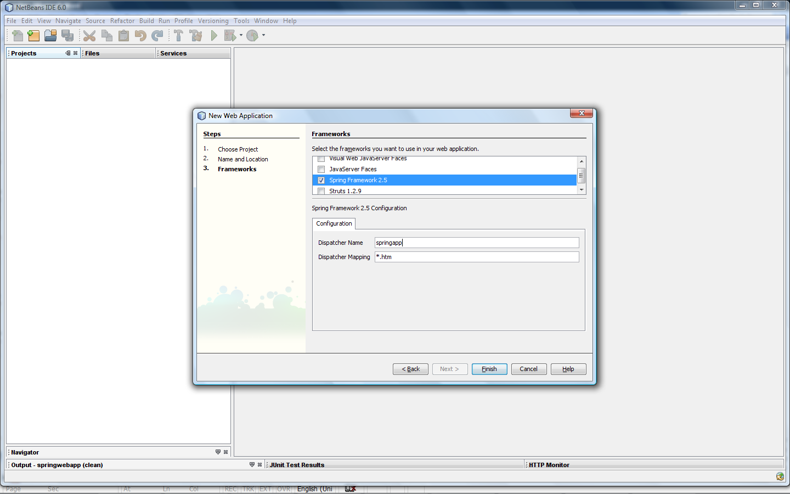Click the Open Project folder icon
790x494 pixels.
point(50,36)
